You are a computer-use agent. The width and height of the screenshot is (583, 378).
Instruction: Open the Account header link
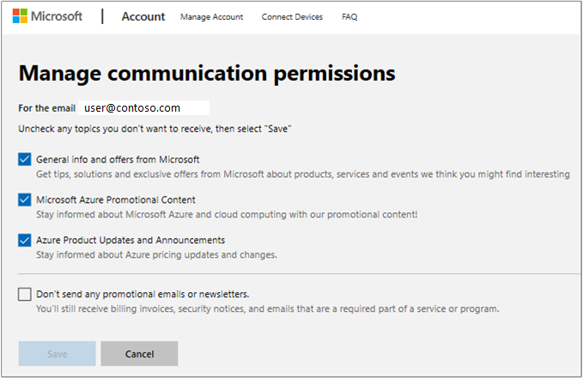point(143,16)
